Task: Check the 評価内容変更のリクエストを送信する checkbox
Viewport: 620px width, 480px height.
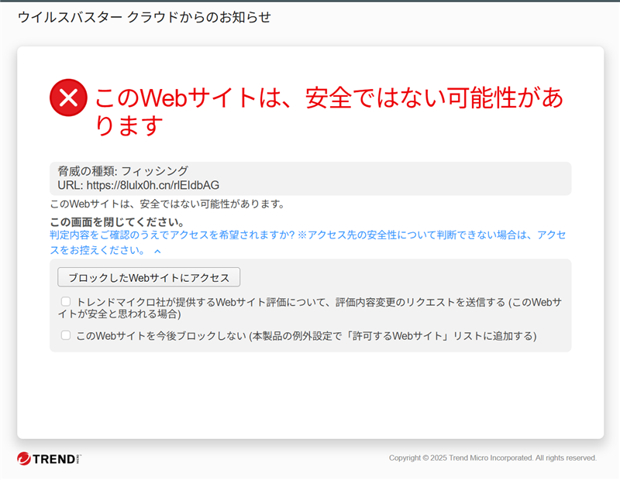Action: click(x=66, y=302)
